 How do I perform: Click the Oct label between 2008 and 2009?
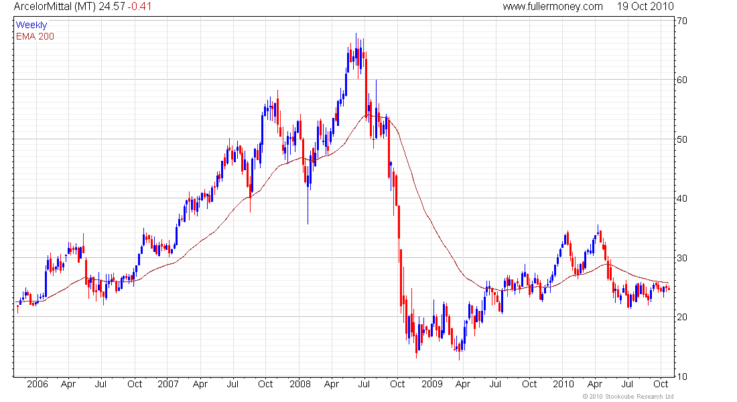click(x=397, y=384)
